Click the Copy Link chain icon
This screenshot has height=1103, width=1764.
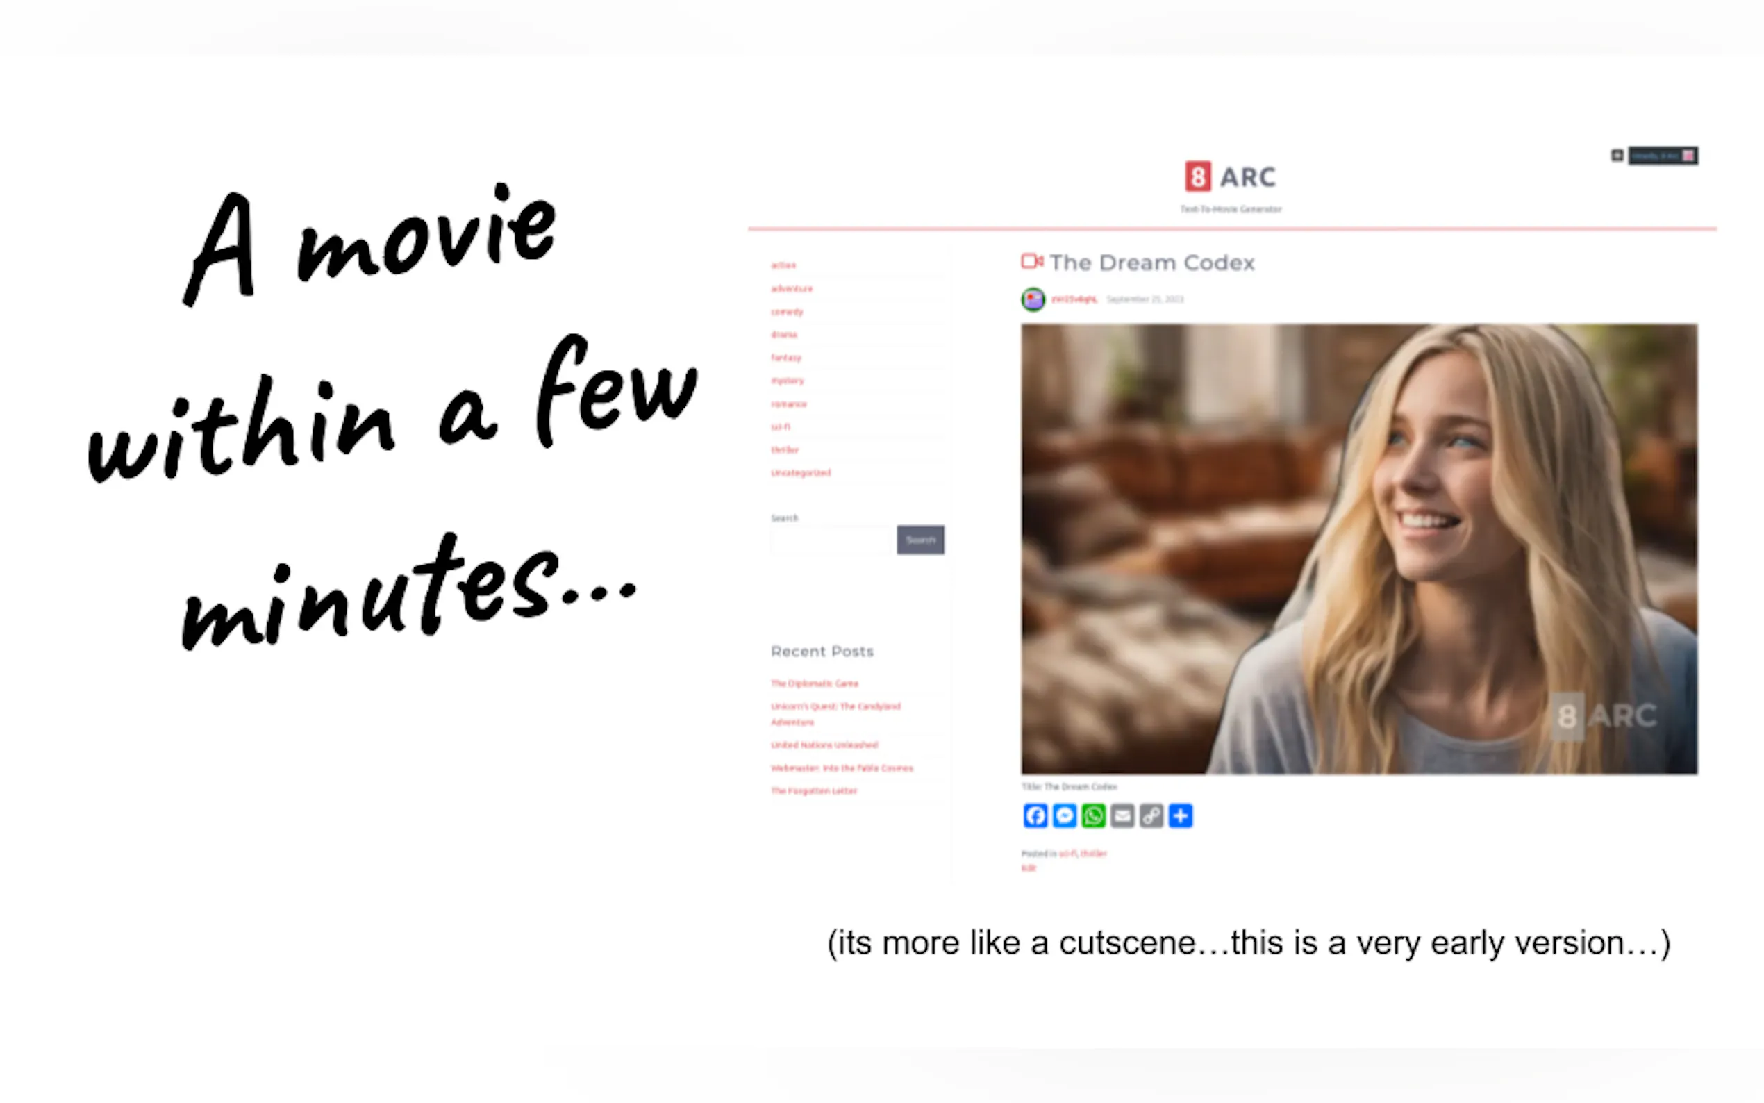pos(1151,815)
